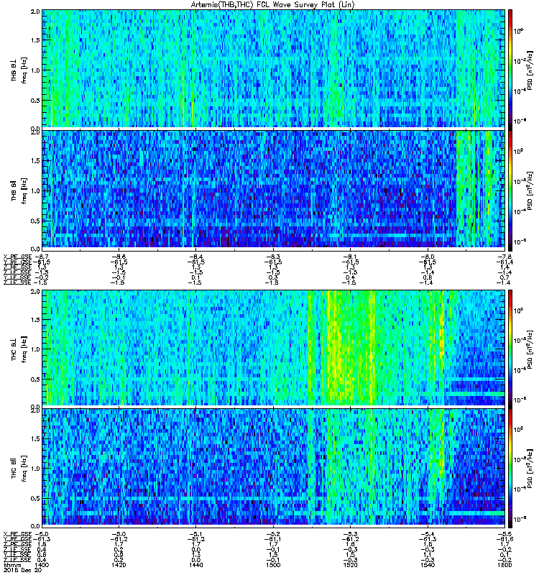The height and width of the screenshot is (575, 539).
Task: Click the '1600' time label
Action: click(505, 565)
